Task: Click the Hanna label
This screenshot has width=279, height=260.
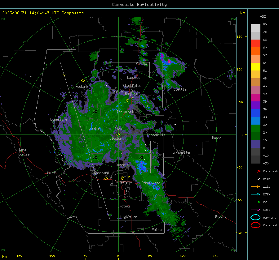Action: pos(217,138)
